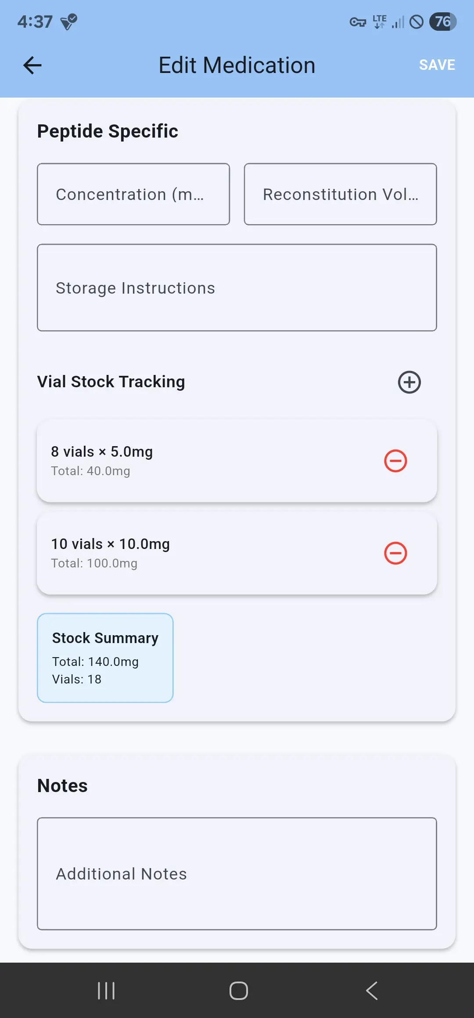Tap the VPN key status icon
The height and width of the screenshot is (1018, 474).
(x=358, y=22)
